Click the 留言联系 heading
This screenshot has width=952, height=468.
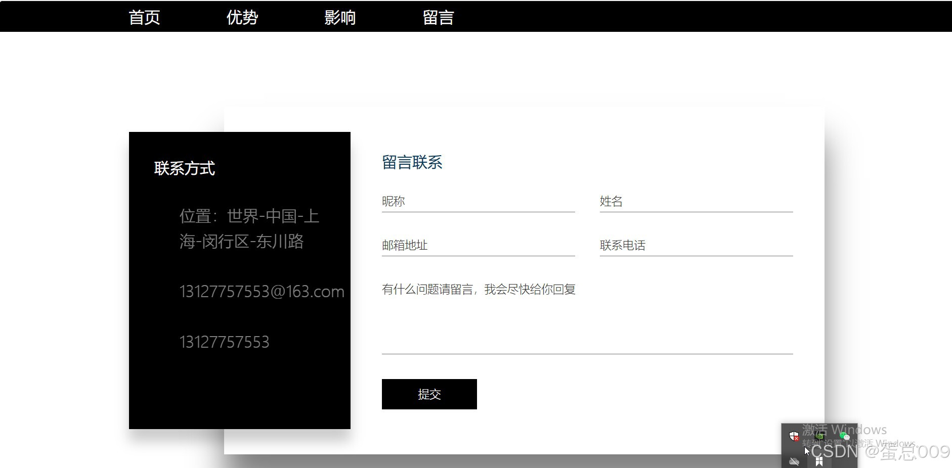pos(412,162)
